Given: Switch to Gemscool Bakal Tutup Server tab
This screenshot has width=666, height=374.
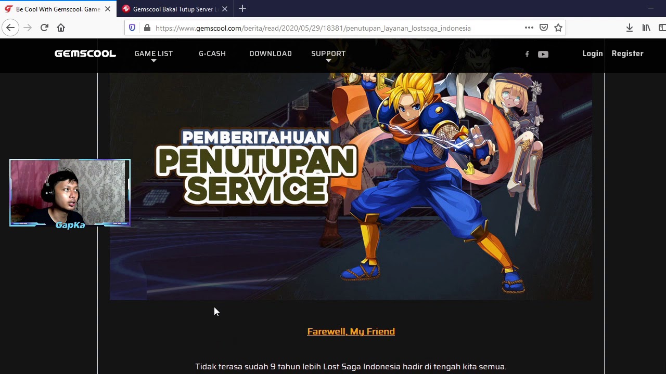Looking at the screenshot, I should click(x=175, y=9).
